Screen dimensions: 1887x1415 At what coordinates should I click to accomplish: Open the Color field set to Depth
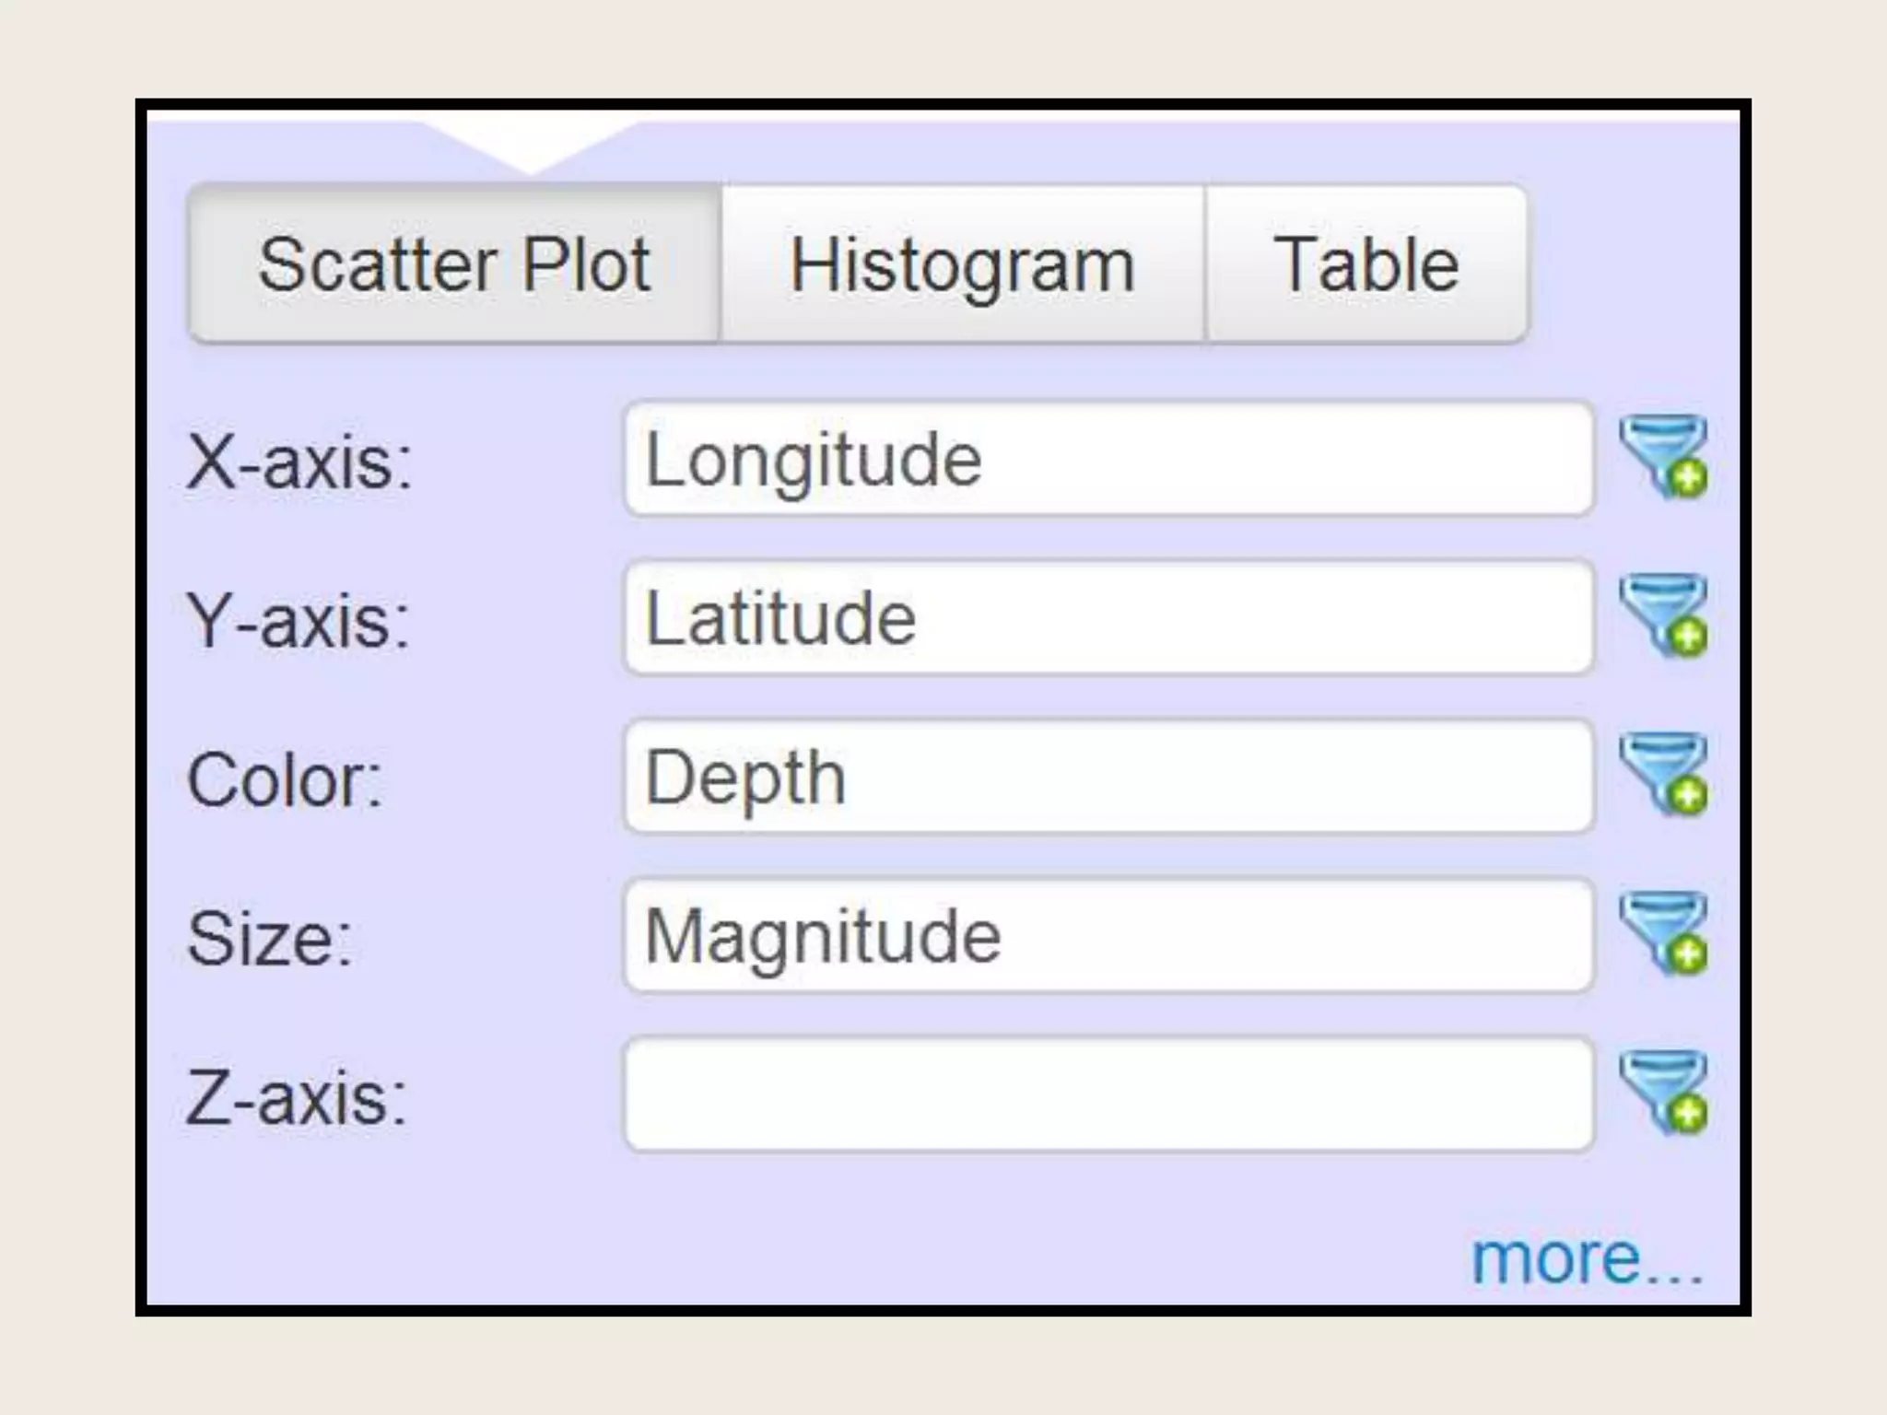1108,777
